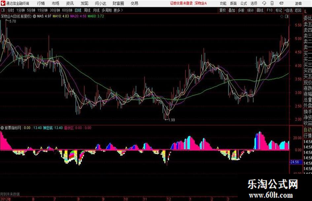Screen dimensions: 312x201
Task: Add stock via the 自选 button
Action: [x=289, y=10]
